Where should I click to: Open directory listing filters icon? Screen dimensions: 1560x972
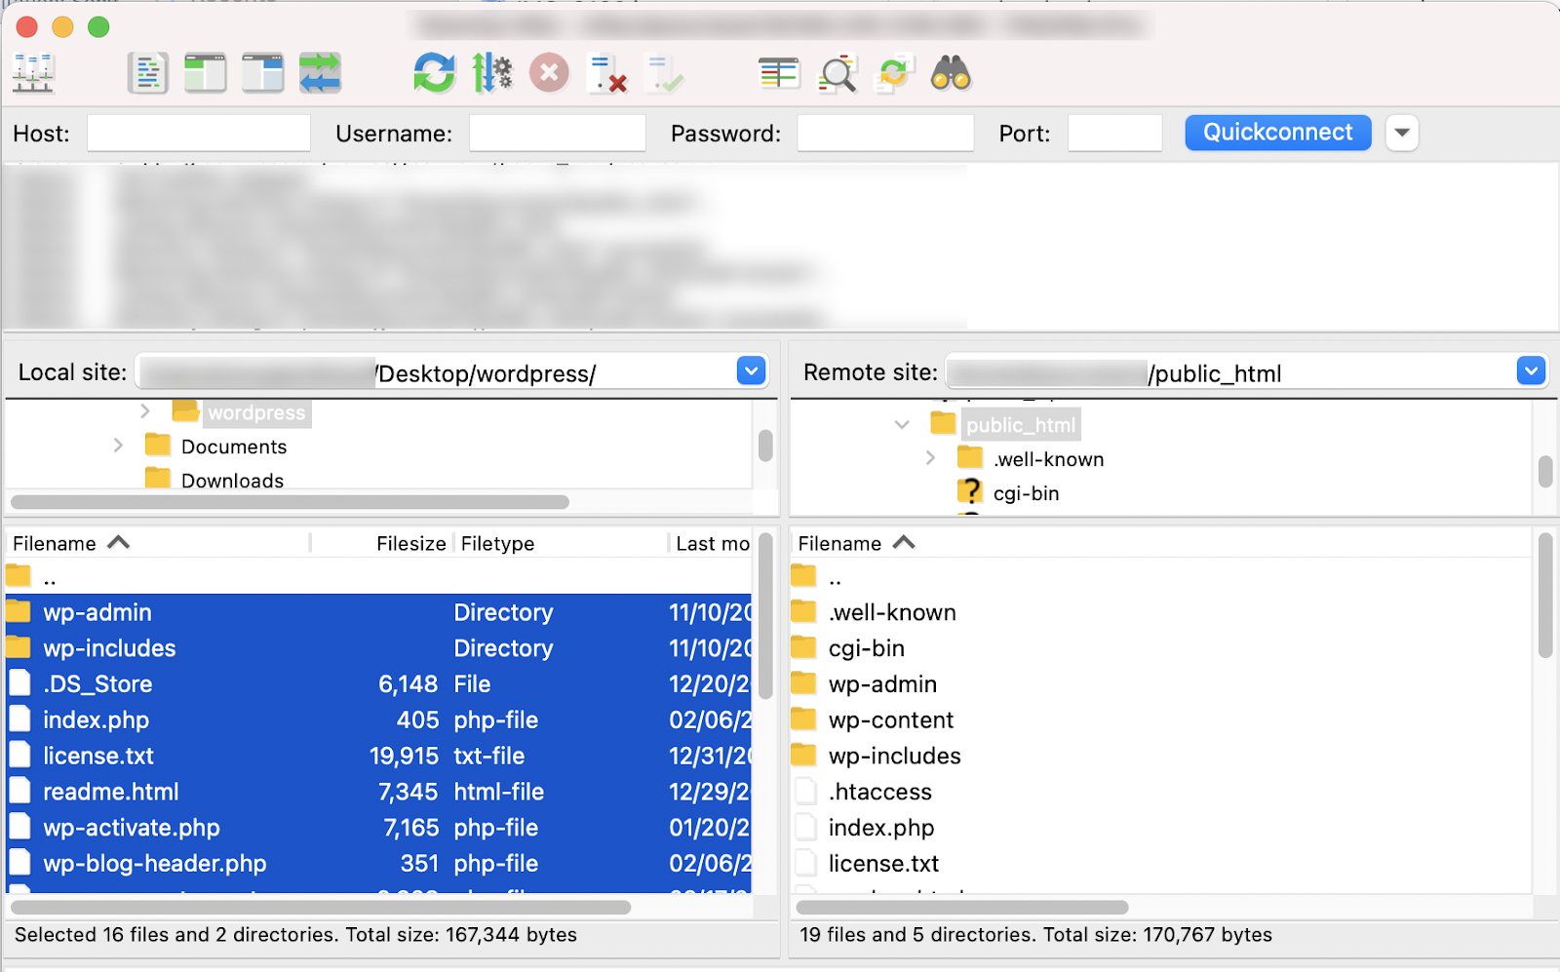click(x=779, y=73)
